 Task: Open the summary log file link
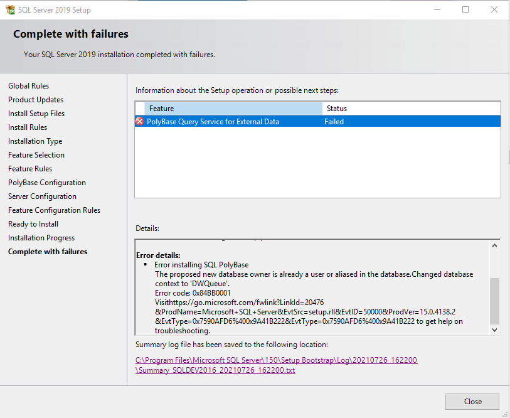point(276,365)
